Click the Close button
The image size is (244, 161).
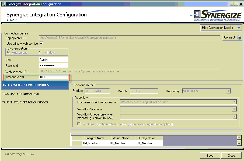(231, 155)
